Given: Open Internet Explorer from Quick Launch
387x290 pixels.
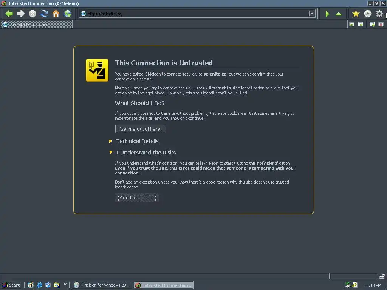Looking at the screenshot, I should (39, 285).
